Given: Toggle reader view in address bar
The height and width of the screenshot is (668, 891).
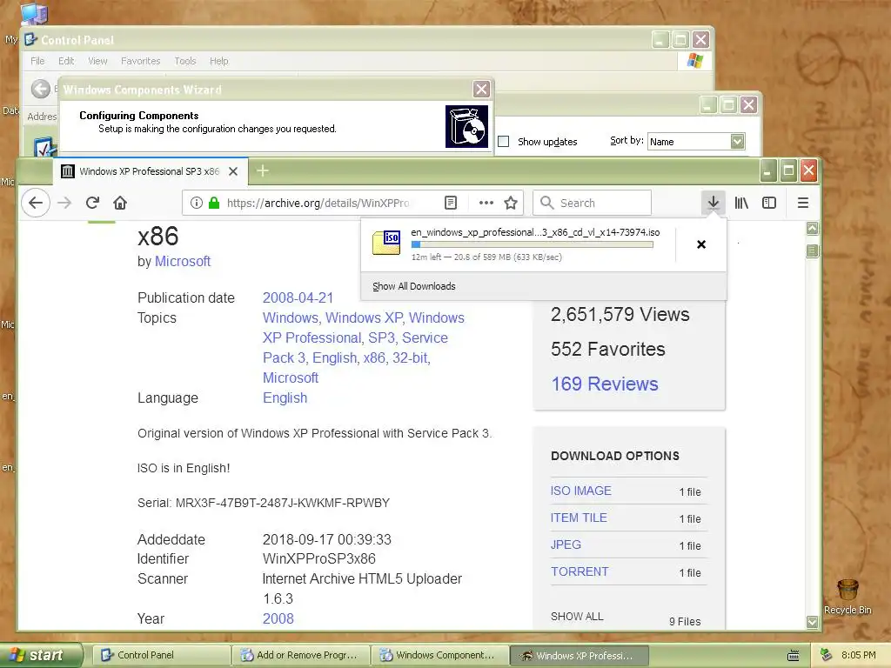Looking at the screenshot, I should (x=451, y=203).
